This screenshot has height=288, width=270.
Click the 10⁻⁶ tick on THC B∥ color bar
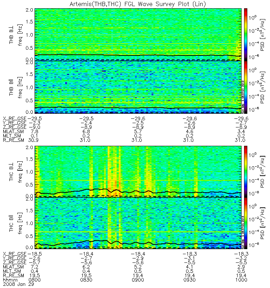coord(254,244)
